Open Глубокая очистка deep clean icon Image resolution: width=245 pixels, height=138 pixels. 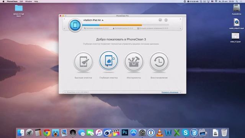pos(108,61)
